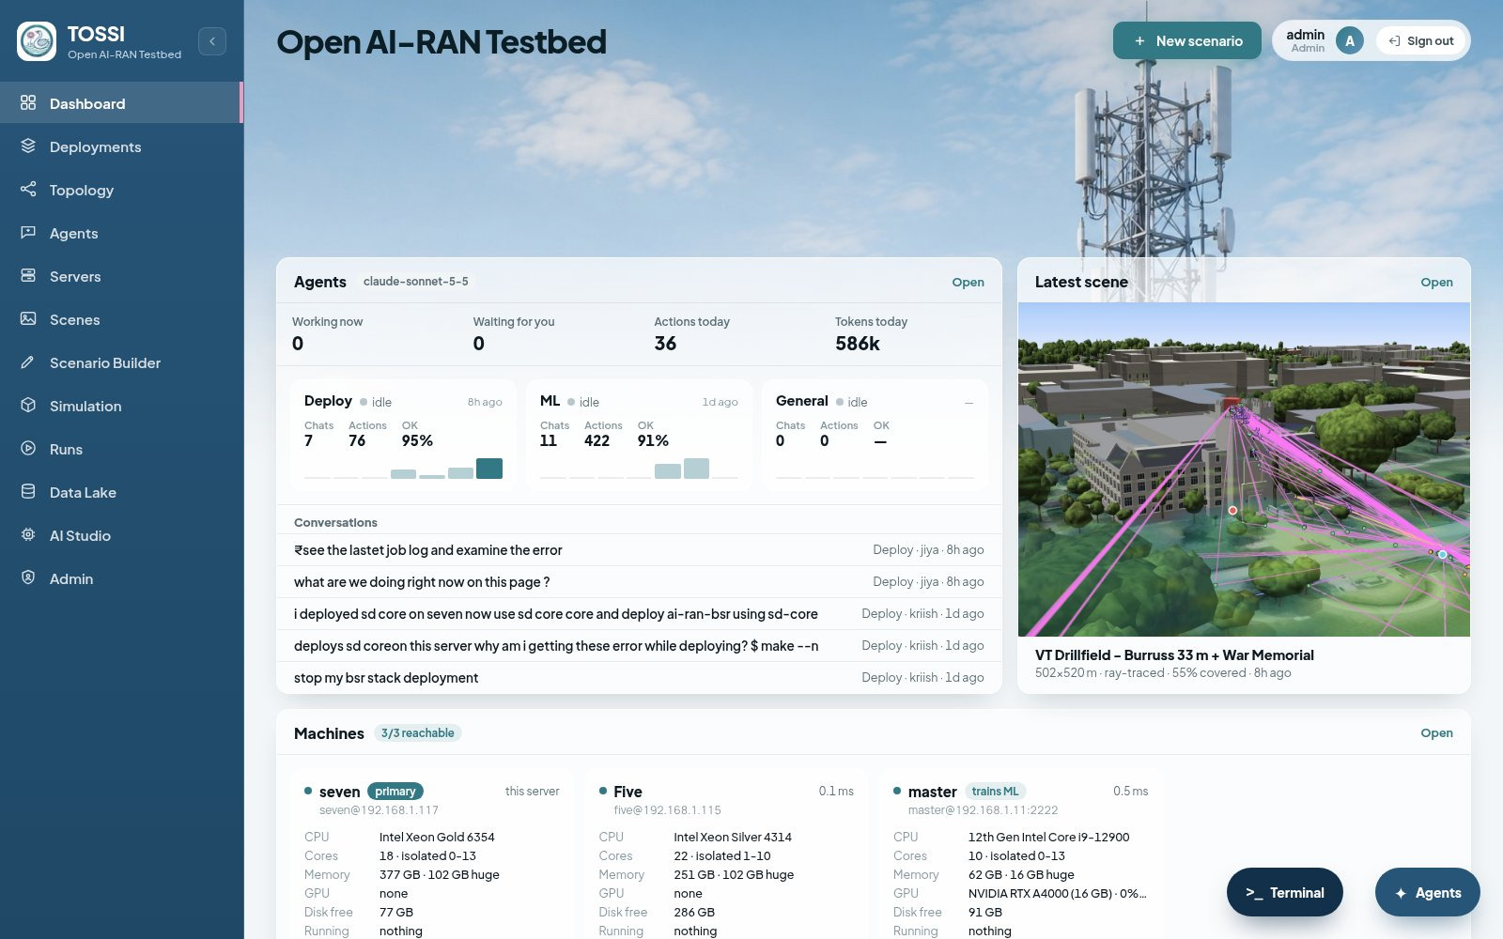Select the General agent card

(875, 435)
